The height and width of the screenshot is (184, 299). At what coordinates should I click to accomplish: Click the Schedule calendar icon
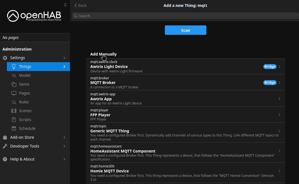[14, 128]
